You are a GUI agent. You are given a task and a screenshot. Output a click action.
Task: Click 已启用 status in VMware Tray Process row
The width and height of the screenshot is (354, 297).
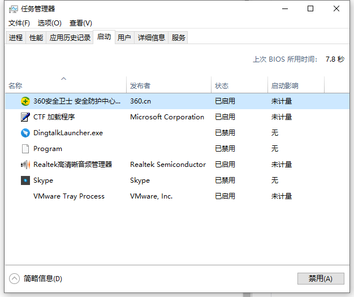tap(225, 196)
